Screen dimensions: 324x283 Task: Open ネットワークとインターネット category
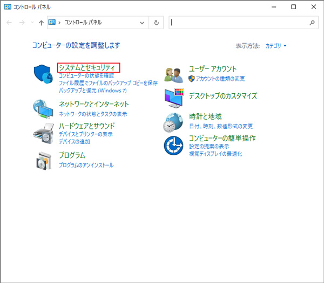click(x=94, y=104)
